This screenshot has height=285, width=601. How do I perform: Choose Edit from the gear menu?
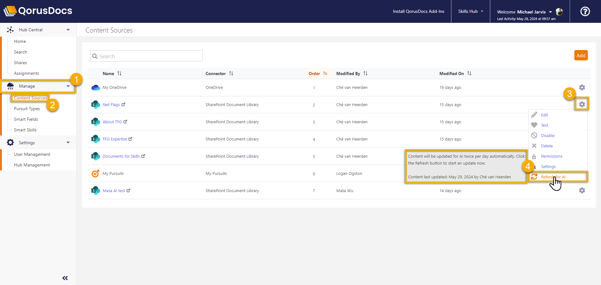pos(544,115)
